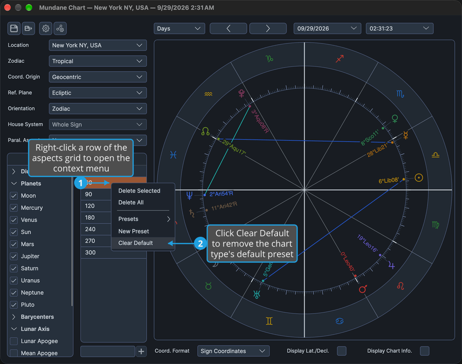Image resolution: width=462 pixels, height=364 pixels.
Task: Enable the Lunar Apogee checkbox
Action: [14, 341]
